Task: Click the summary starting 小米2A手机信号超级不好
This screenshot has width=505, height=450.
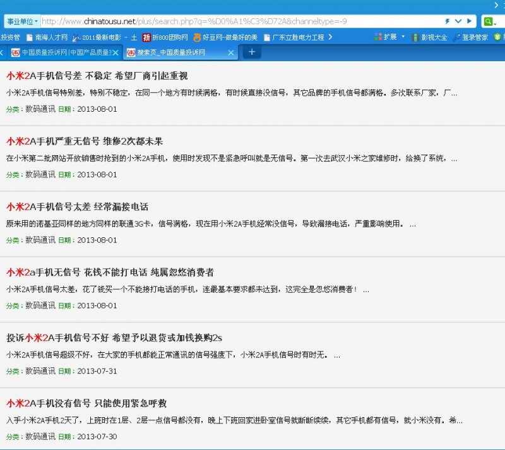Action: point(173,355)
